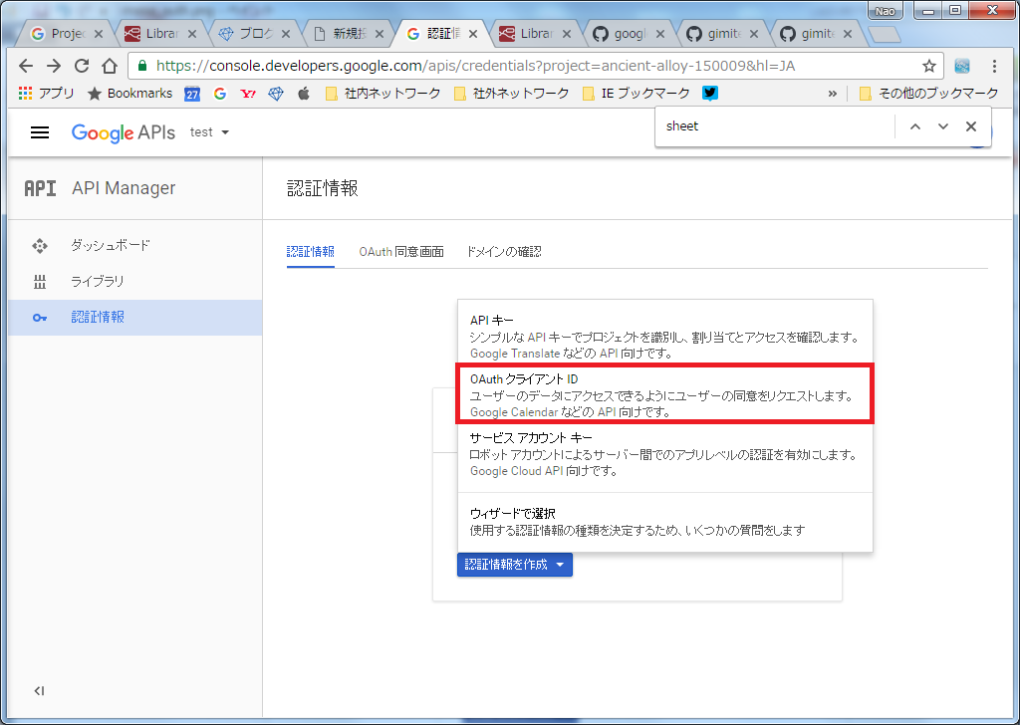The width and height of the screenshot is (1020, 725).
Task: Switch to the ブログ browser tab
Action: (x=255, y=34)
